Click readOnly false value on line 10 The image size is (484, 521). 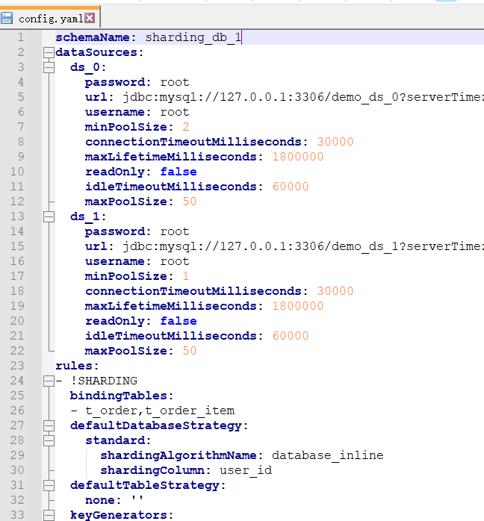(179, 172)
